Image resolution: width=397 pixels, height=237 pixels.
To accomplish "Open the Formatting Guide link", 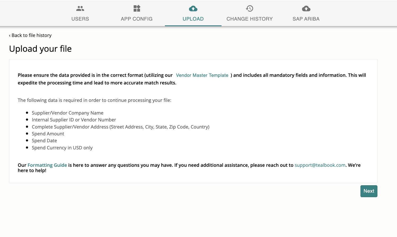I will point(47,165).
